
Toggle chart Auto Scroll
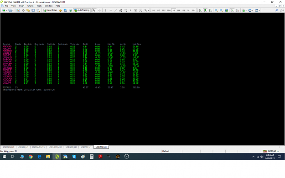point(232,10)
